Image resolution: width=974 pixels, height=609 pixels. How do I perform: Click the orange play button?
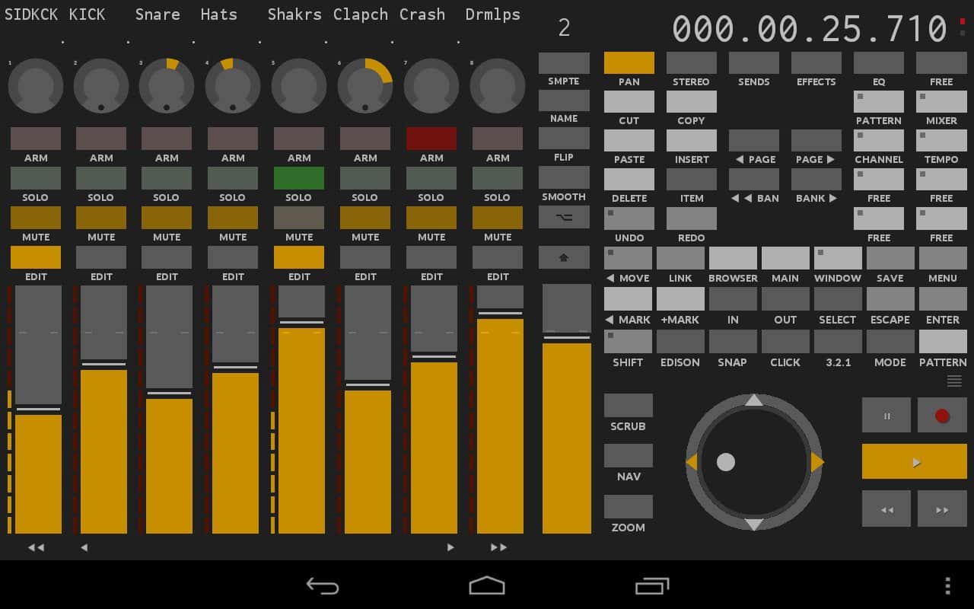[914, 461]
